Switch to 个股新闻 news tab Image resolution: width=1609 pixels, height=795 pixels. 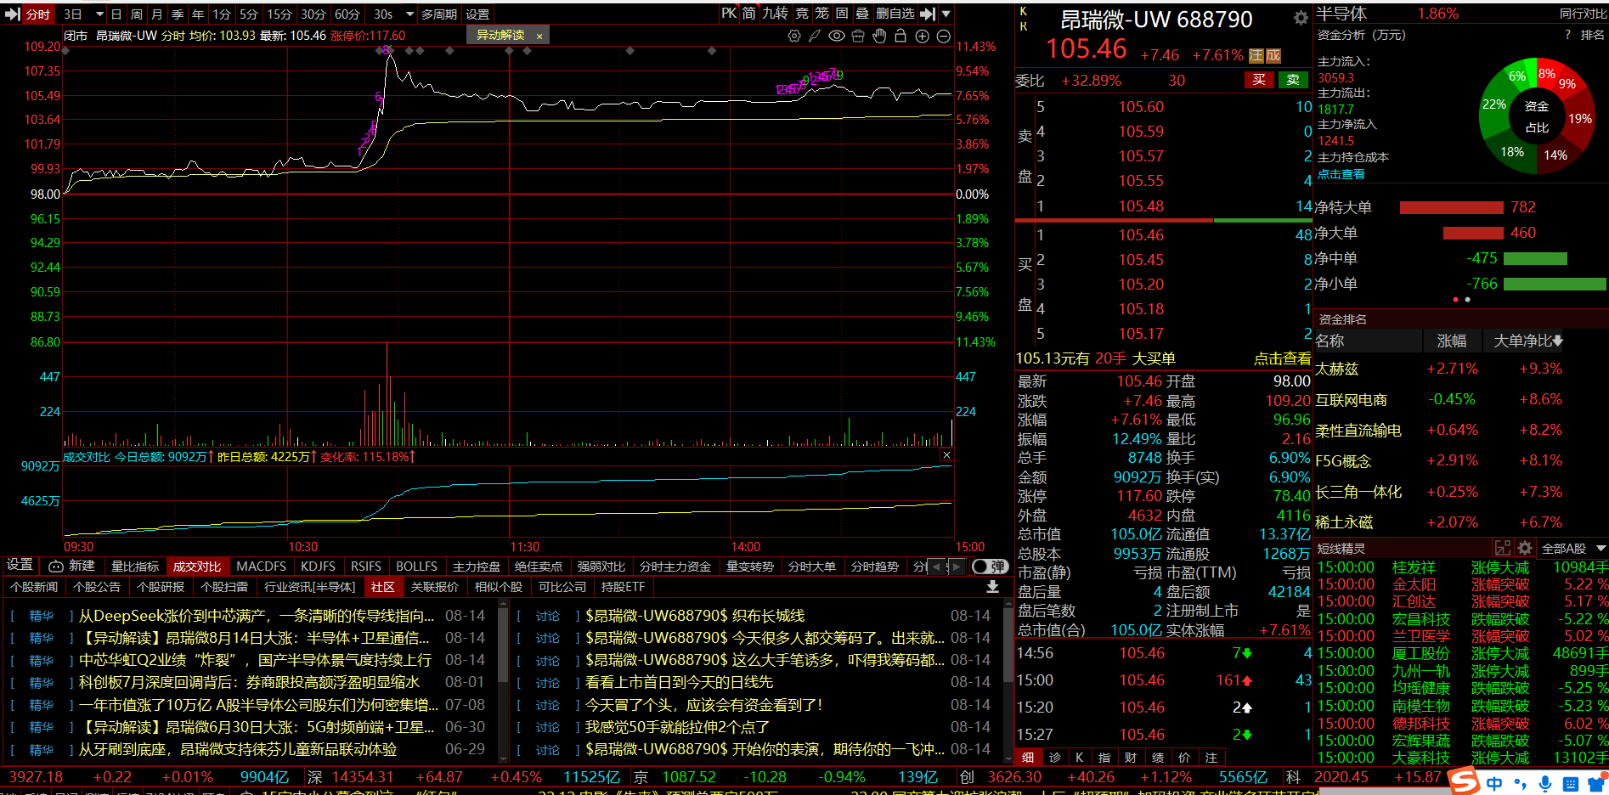coord(34,587)
